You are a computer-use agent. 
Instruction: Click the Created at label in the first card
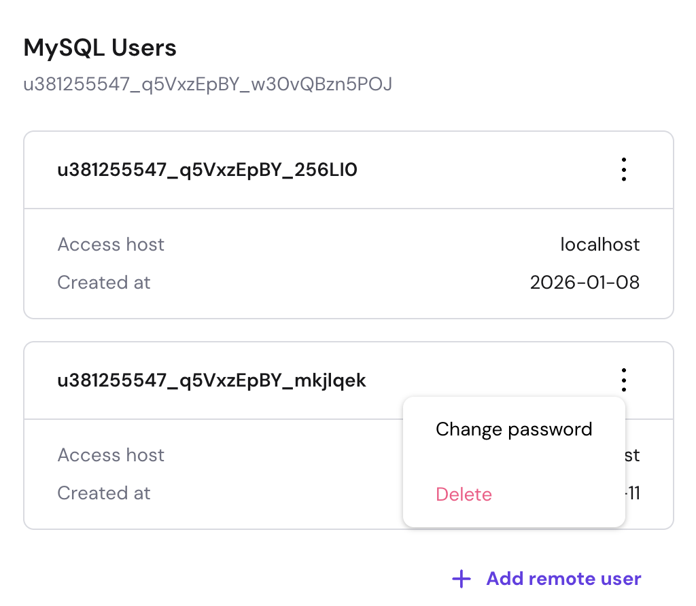pos(104,283)
